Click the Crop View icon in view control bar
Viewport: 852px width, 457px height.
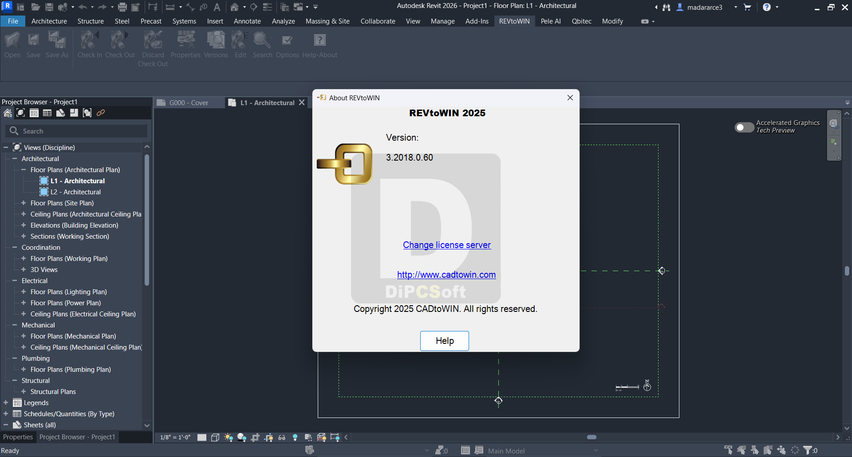[255, 437]
